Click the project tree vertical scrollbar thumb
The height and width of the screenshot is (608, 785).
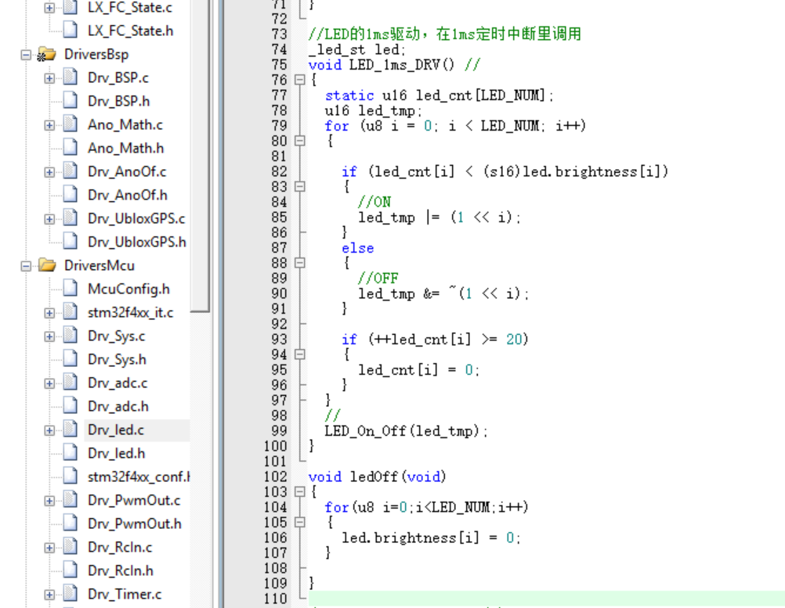pyautogui.click(x=200, y=156)
